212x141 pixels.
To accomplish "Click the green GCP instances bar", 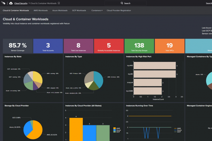I will click(103, 133).
